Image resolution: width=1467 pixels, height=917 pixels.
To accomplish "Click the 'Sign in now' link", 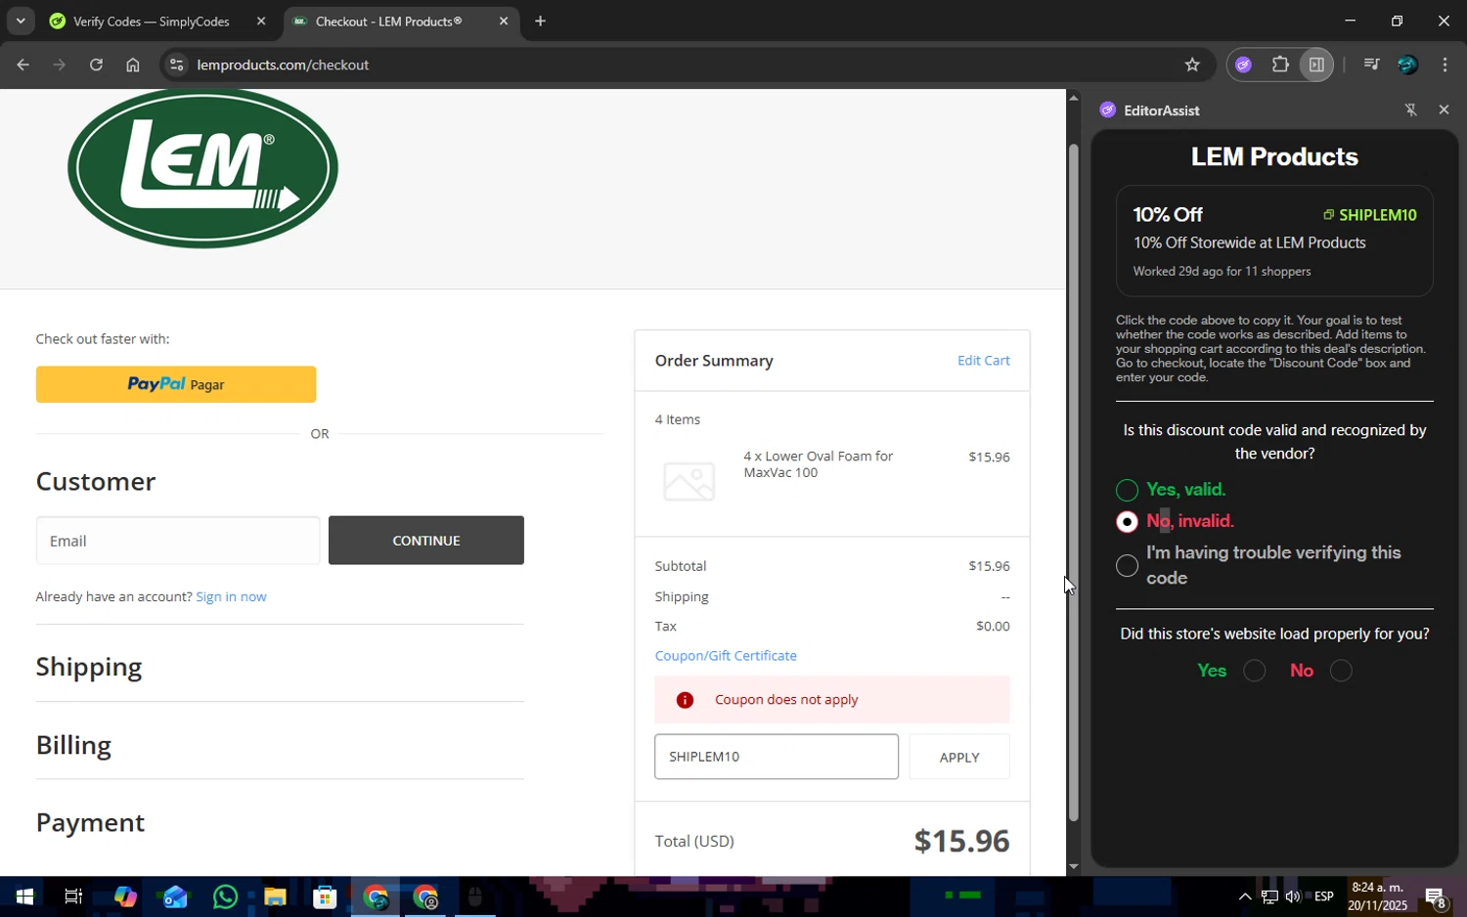I will [x=231, y=596].
